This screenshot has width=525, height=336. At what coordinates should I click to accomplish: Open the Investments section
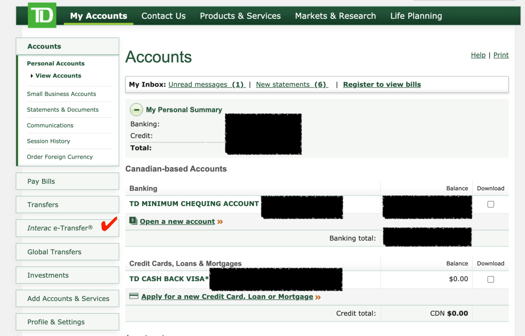point(67,275)
